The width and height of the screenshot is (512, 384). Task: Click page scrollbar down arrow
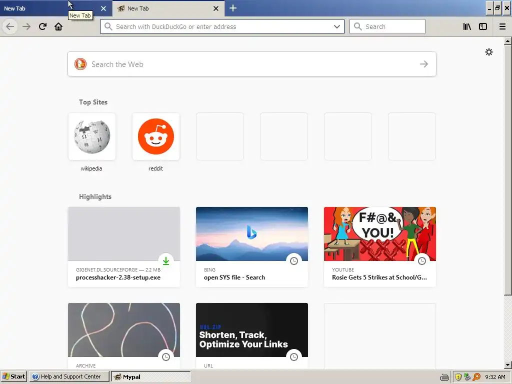click(x=507, y=364)
